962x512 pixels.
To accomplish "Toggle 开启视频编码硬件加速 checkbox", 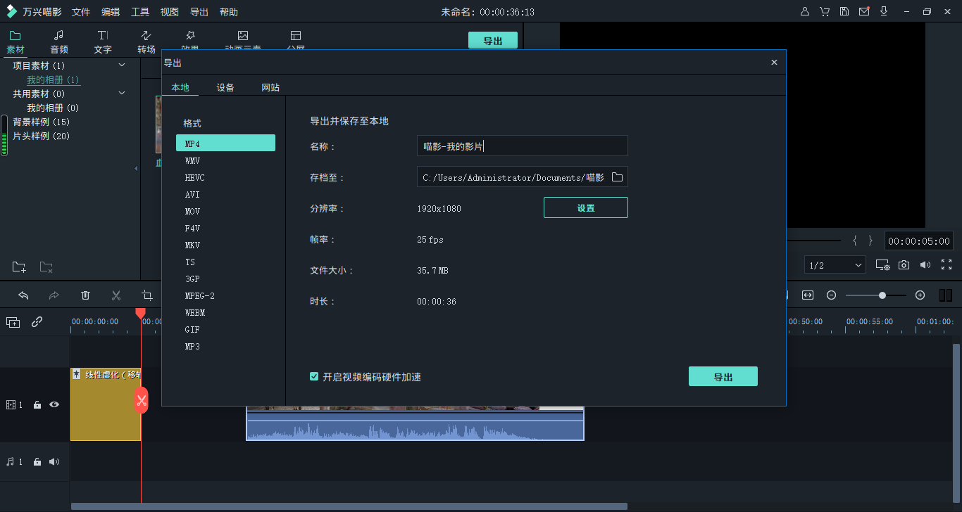I will click(x=313, y=376).
